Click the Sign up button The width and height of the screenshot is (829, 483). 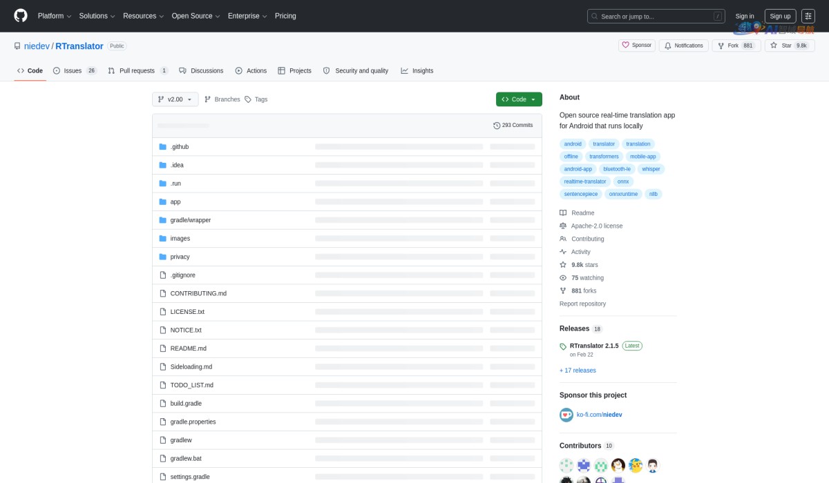pyautogui.click(x=780, y=16)
